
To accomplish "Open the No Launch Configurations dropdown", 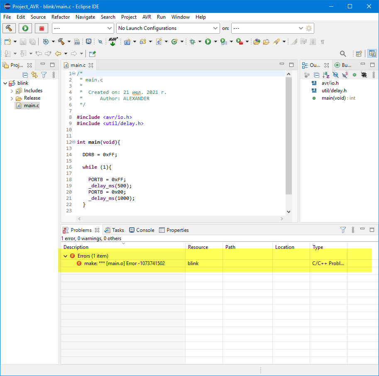I will pos(168,28).
